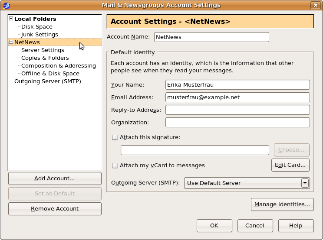Image resolution: width=323 pixels, height=240 pixels.
Task: Click into the Account Name field
Action: 211,37
